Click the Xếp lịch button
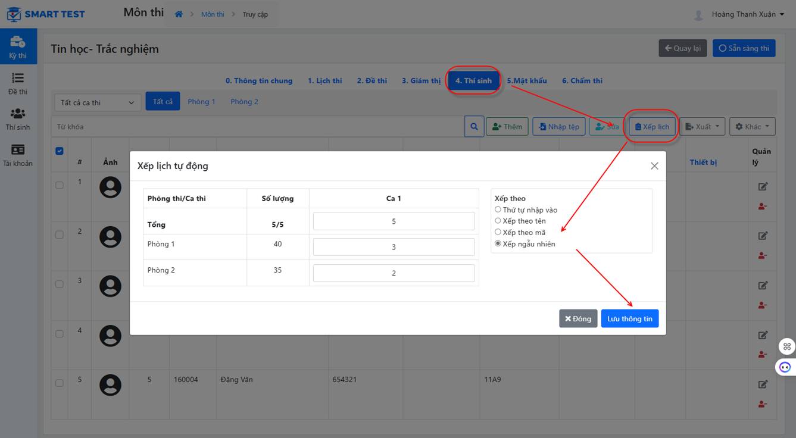The image size is (796, 438). (653, 127)
